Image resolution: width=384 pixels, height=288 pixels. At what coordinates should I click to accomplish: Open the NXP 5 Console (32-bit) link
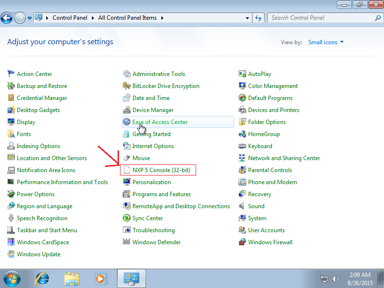(161, 170)
